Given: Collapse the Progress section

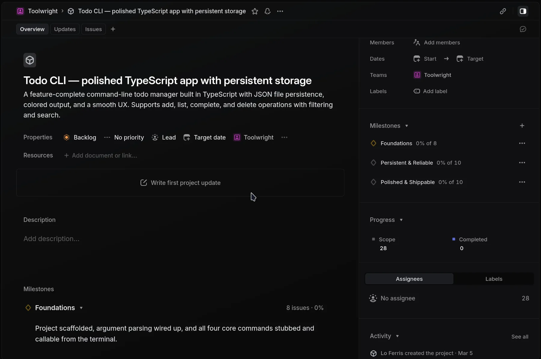Looking at the screenshot, I should click(x=401, y=220).
